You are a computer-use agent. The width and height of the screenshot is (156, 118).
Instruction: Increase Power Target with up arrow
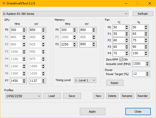pyautogui.click(x=147, y=73)
